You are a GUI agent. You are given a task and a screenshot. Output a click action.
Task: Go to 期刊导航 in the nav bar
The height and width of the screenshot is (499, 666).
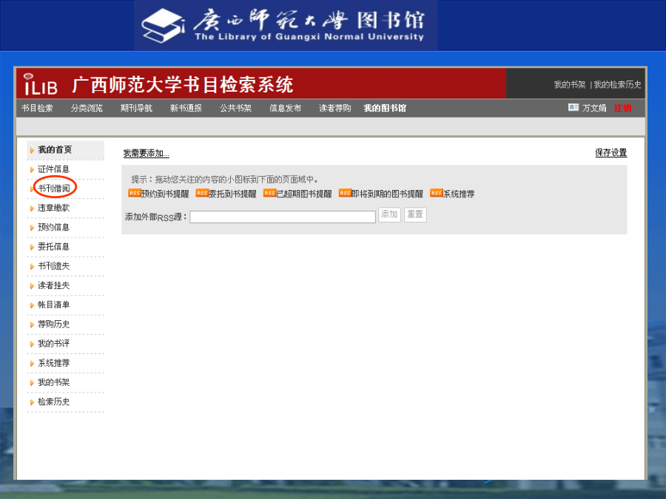(x=136, y=108)
